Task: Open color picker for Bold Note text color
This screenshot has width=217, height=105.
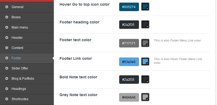Action: (x=145, y=79)
